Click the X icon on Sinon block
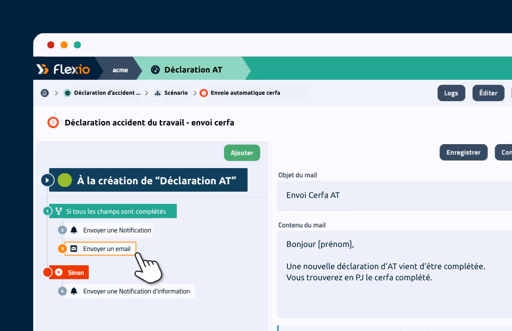This screenshot has width=512, height=331. tap(59, 272)
